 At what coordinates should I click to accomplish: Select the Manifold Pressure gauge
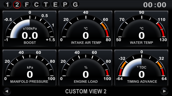coord(30,67)
